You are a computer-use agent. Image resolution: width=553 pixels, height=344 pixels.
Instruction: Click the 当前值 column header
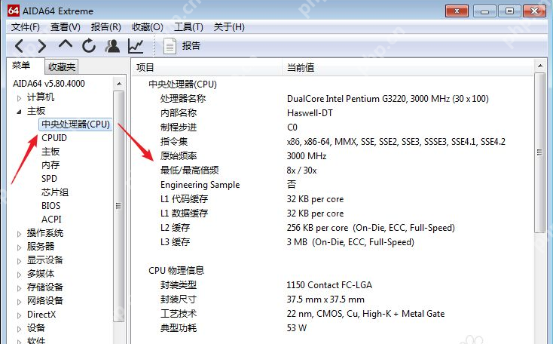pyautogui.click(x=300, y=68)
